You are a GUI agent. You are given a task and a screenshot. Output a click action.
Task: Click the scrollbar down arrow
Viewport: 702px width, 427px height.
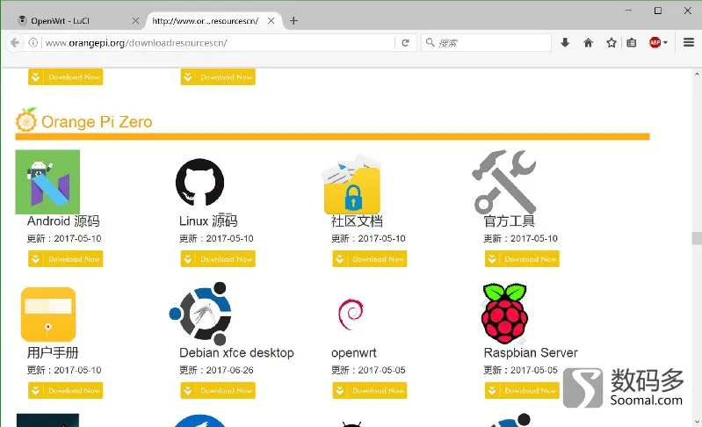click(697, 422)
